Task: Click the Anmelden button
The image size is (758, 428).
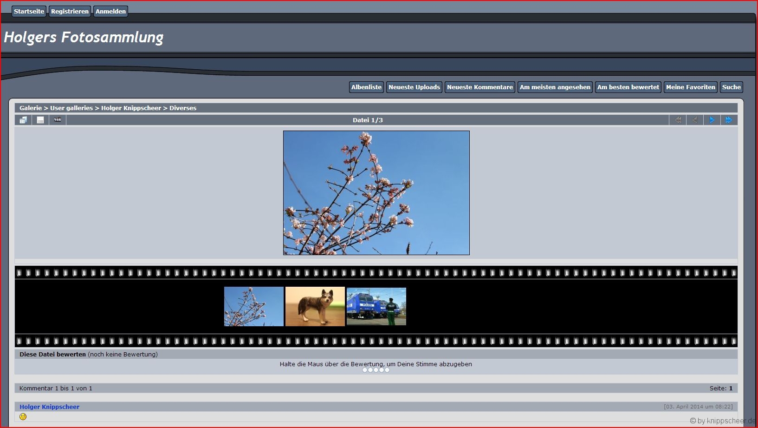Action: 110,11
